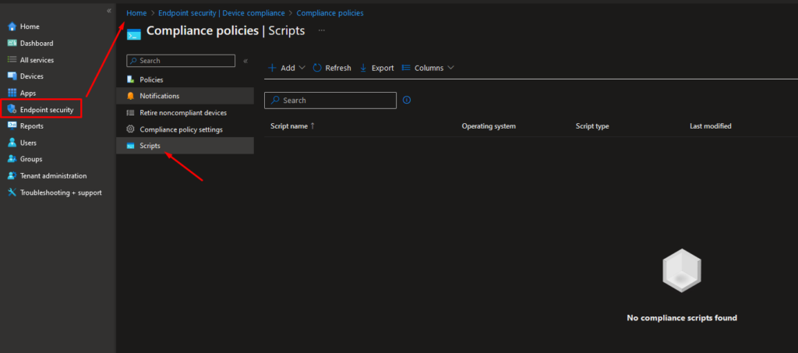
Task: Focus the scripts list search field
Action: coord(330,101)
